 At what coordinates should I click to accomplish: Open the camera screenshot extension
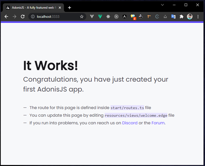pos(141,17)
